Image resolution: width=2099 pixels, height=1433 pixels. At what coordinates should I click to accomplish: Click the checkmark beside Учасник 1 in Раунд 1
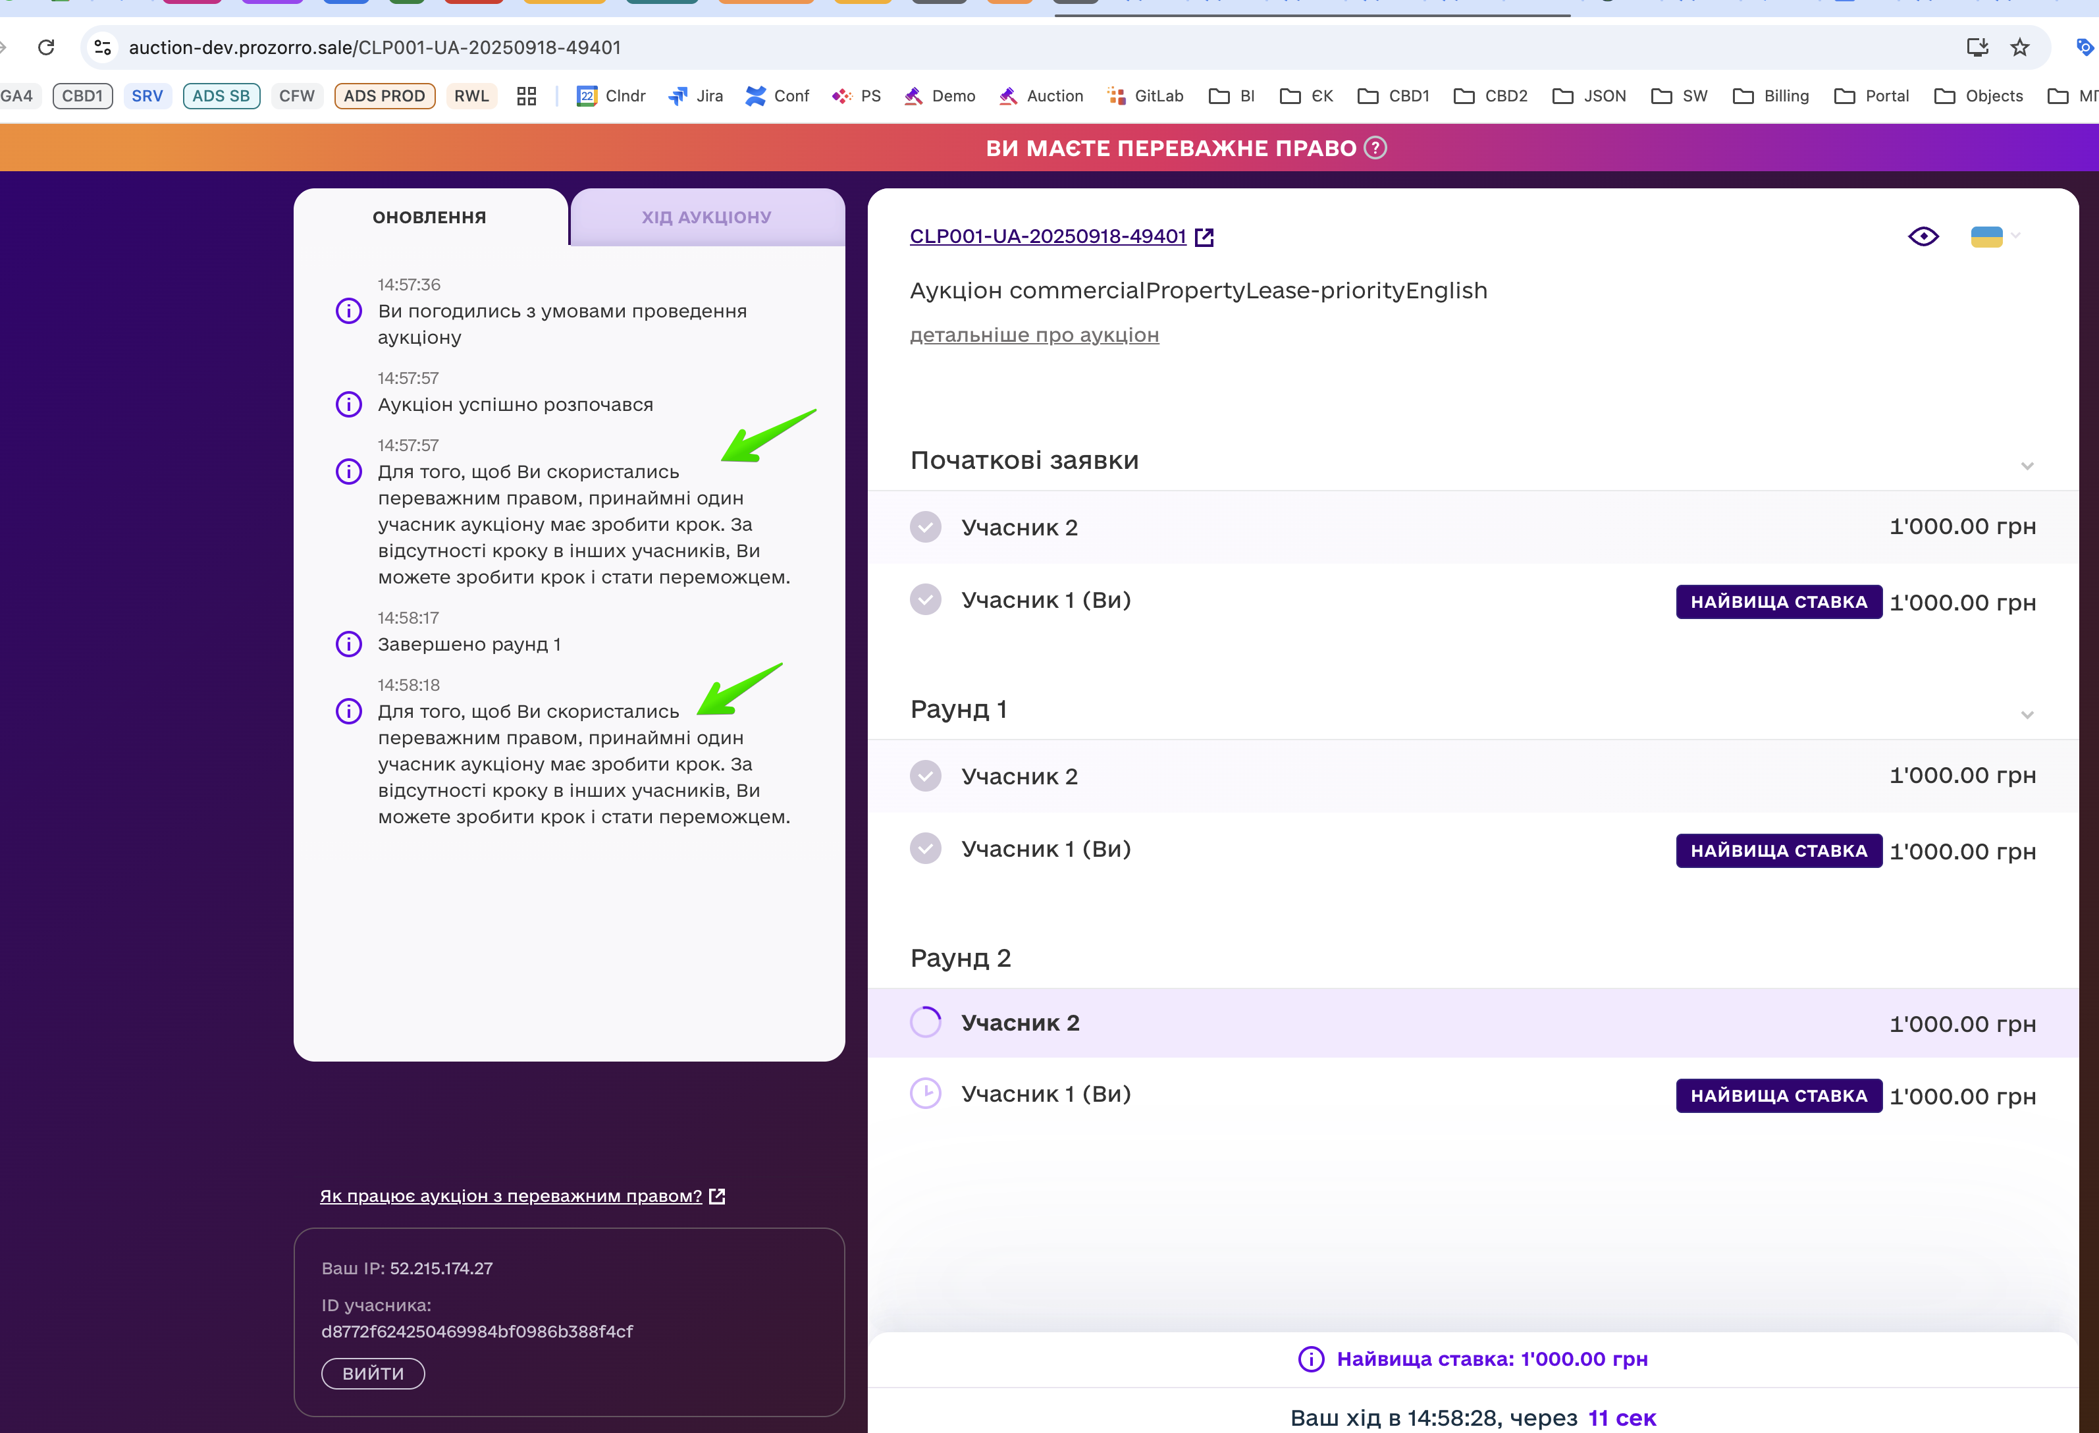tap(925, 848)
